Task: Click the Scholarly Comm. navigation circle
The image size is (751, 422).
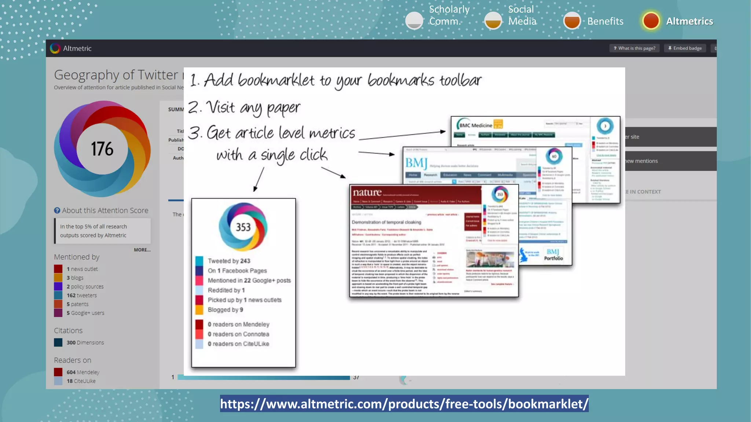Action: (414, 21)
